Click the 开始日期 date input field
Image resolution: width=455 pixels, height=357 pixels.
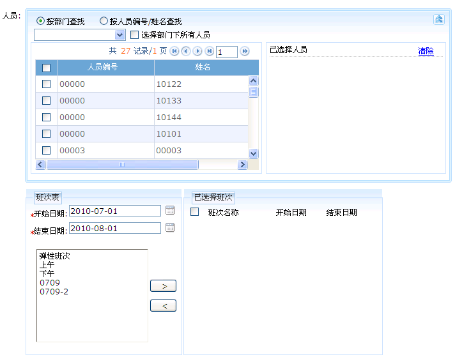(114, 211)
